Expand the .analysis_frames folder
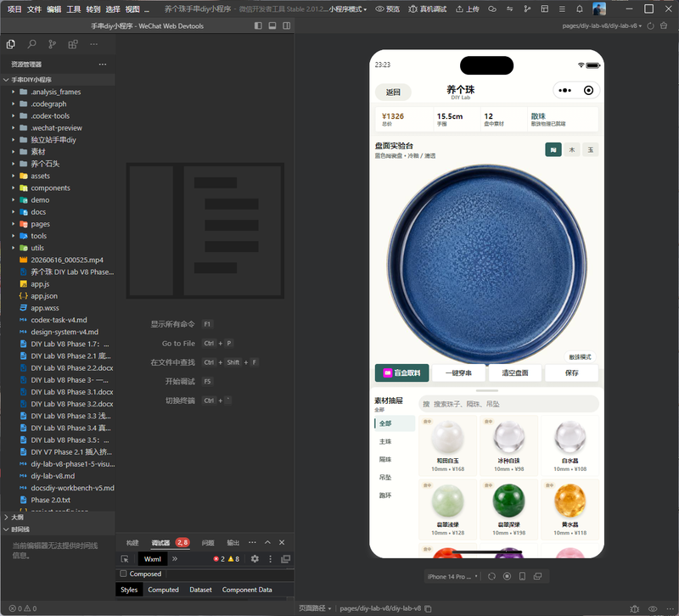The image size is (679, 616). point(14,92)
